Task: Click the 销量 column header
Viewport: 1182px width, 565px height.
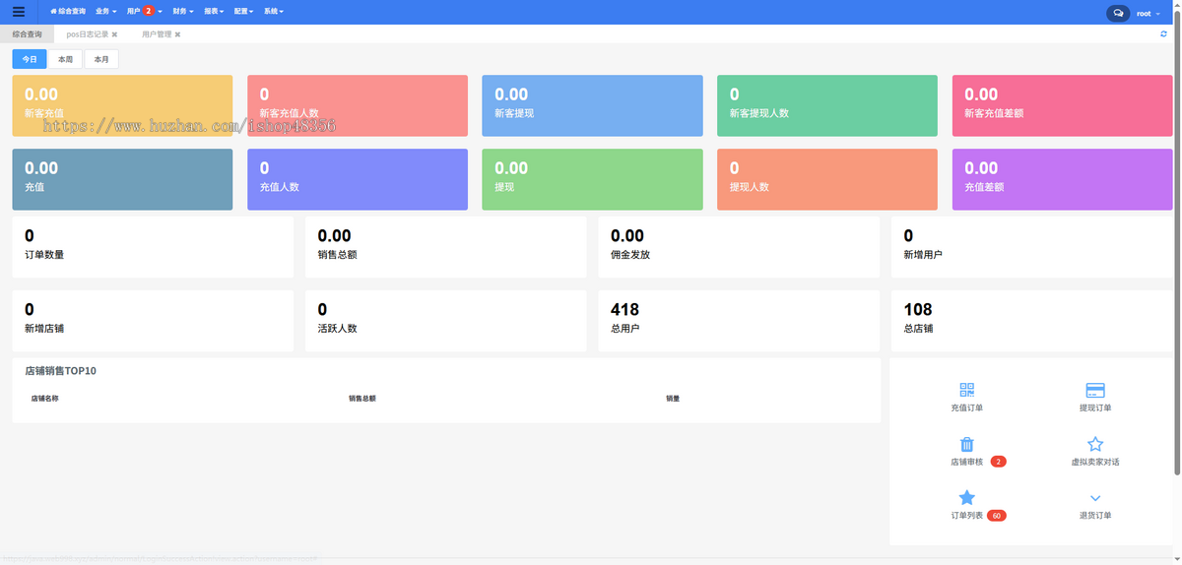Action: [673, 399]
